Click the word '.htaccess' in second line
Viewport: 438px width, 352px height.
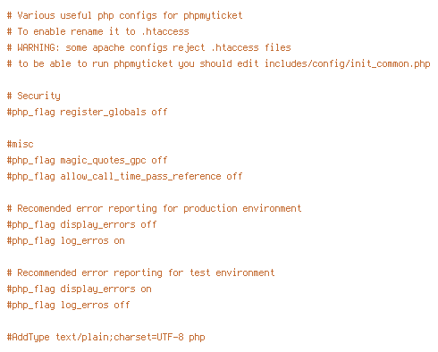click(x=165, y=31)
